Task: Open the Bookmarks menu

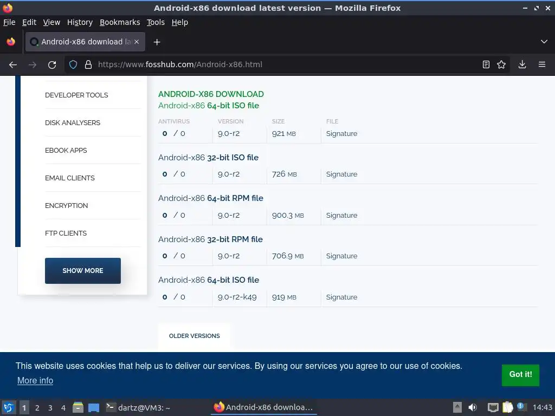Action: point(120,22)
